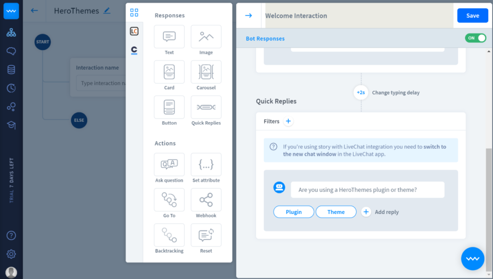This screenshot has width=493, height=279.
Task: Switch to the LC integration tab
Action: click(x=134, y=31)
